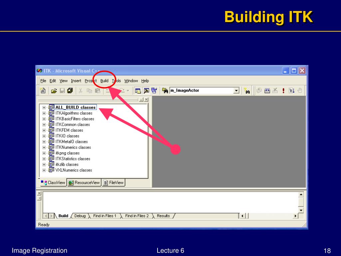Click the output horizontal scroll-left arrow
Viewport: 341px width, 256px height.
tap(242, 216)
